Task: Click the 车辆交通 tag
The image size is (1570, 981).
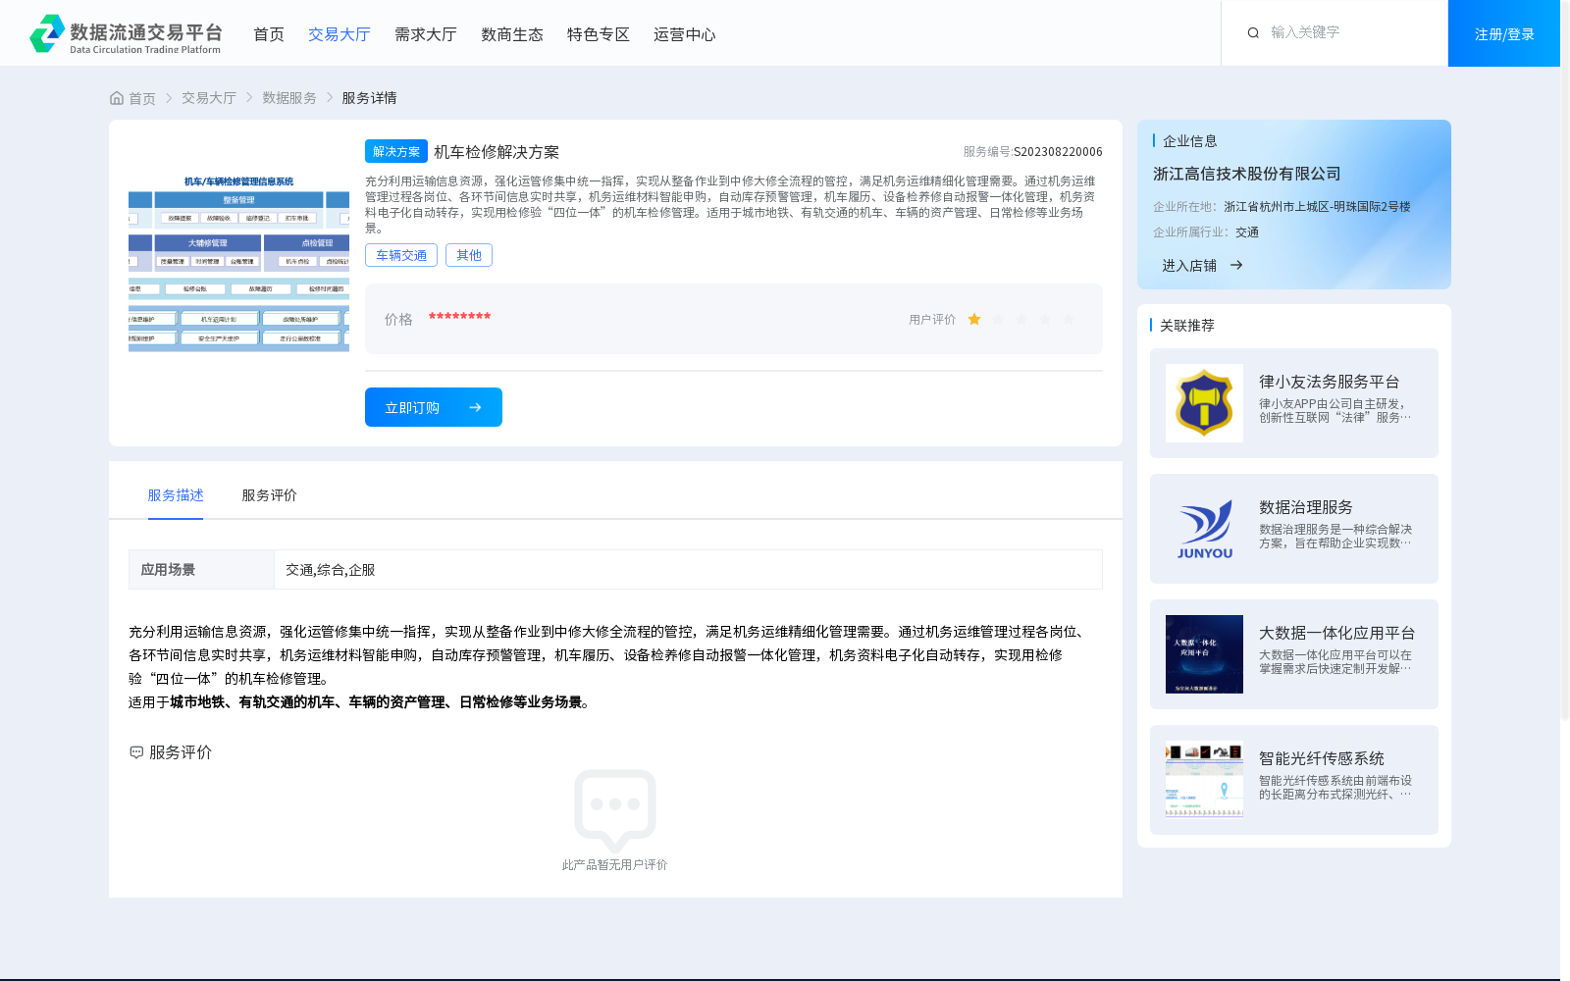Action: tap(401, 255)
